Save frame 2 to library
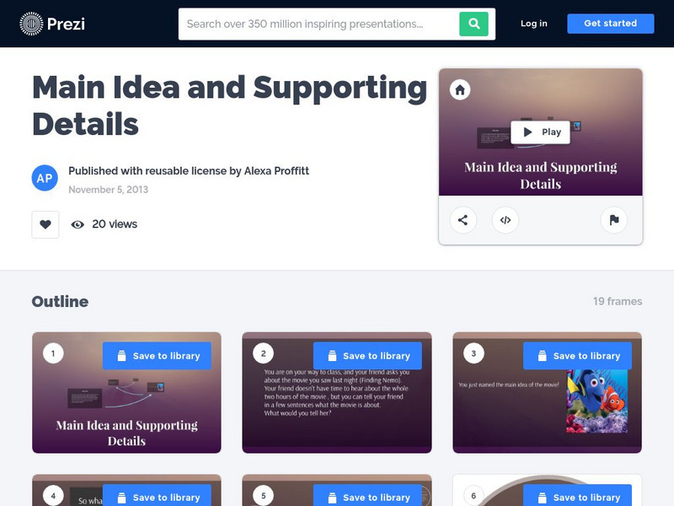The width and height of the screenshot is (674, 506). [367, 356]
